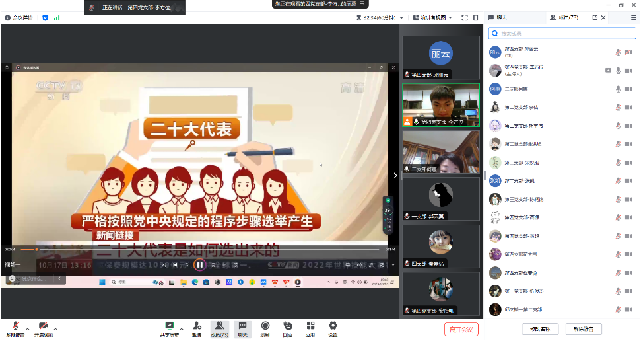Click the shared video progress bar
The image size is (641, 341).
[x=198, y=250]
